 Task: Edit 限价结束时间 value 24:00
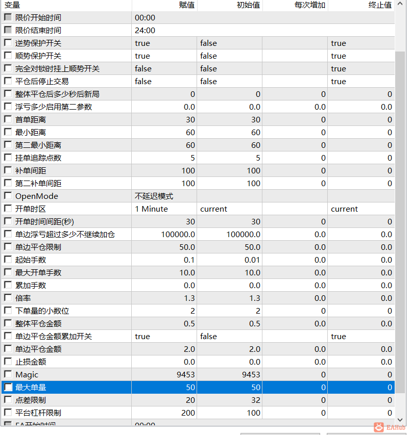coord(263,30)
